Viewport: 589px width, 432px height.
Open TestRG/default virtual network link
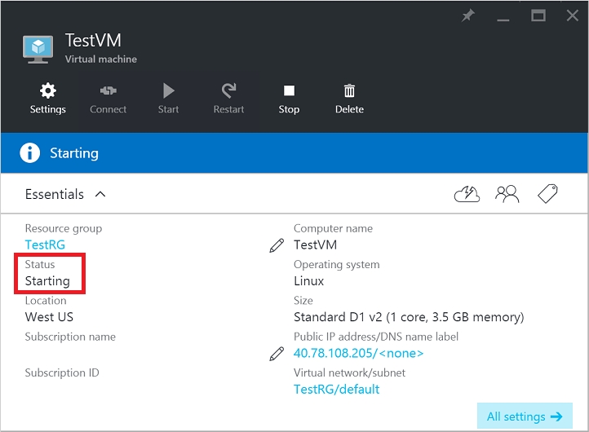pos(336,389)
